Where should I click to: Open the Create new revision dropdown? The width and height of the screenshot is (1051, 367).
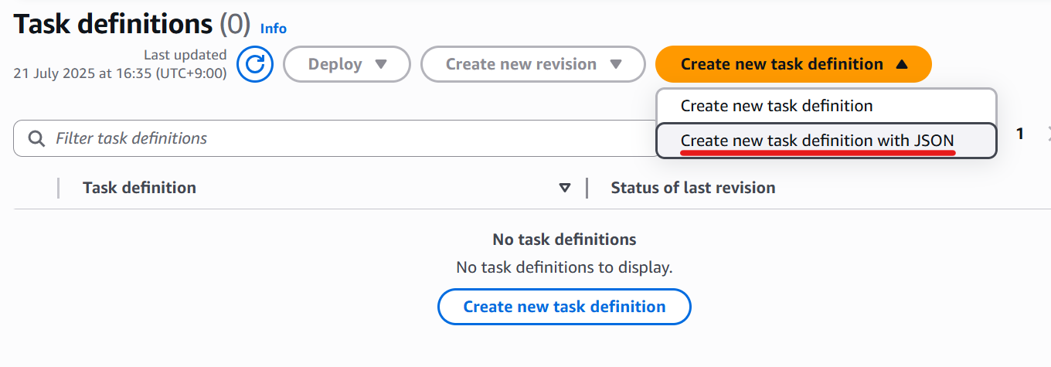click(x=533, y=64)
